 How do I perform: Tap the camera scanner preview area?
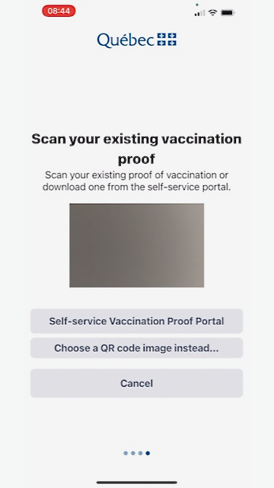(x=137, y=246)
